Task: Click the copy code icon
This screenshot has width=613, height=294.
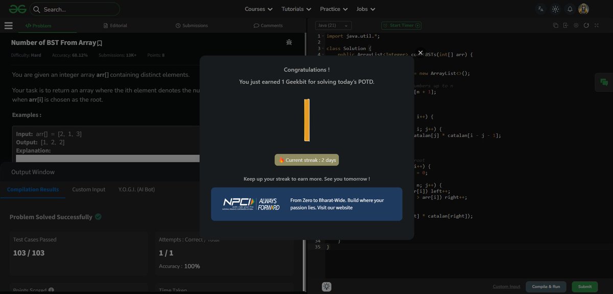Action: (x=556, y=25)
